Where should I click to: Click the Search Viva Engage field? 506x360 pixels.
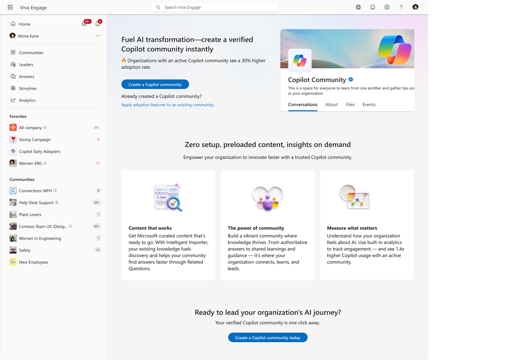click(214, 7)
